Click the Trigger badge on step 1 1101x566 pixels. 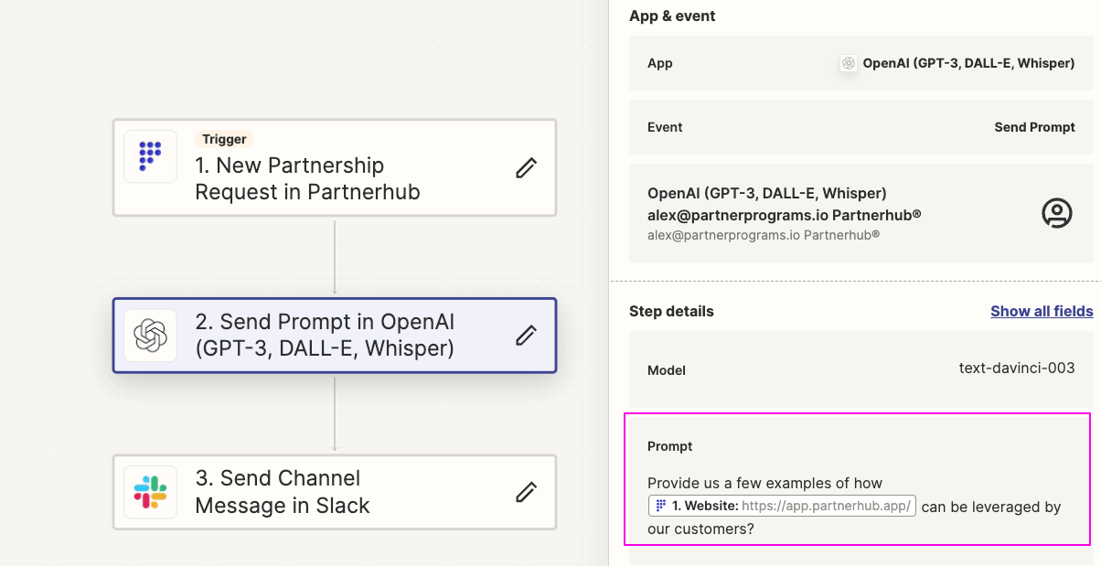click(224, 139)
